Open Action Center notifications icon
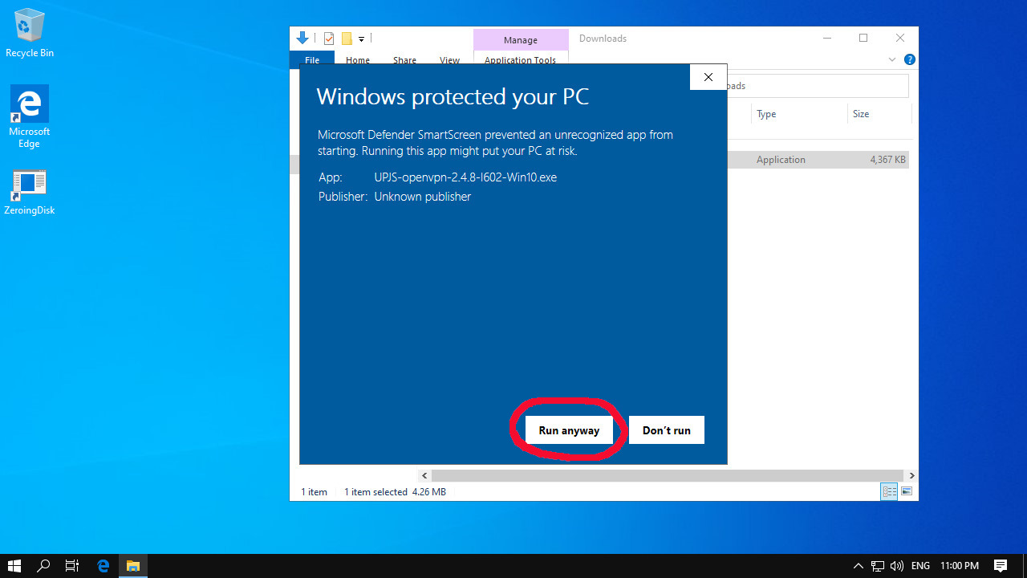 tap(1001, 566)
